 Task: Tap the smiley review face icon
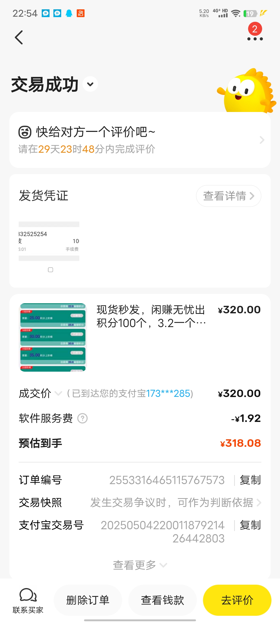25,132
